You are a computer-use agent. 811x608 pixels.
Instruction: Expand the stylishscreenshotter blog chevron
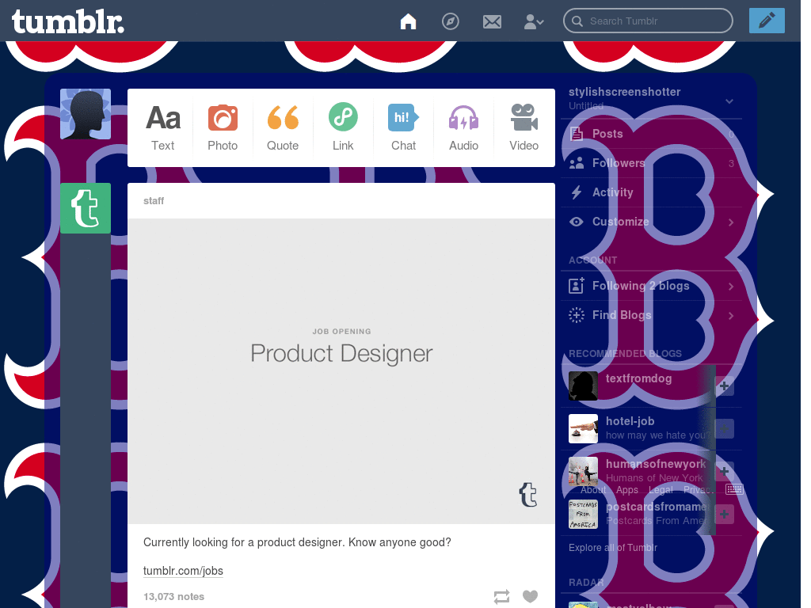[x=729, y=101]
